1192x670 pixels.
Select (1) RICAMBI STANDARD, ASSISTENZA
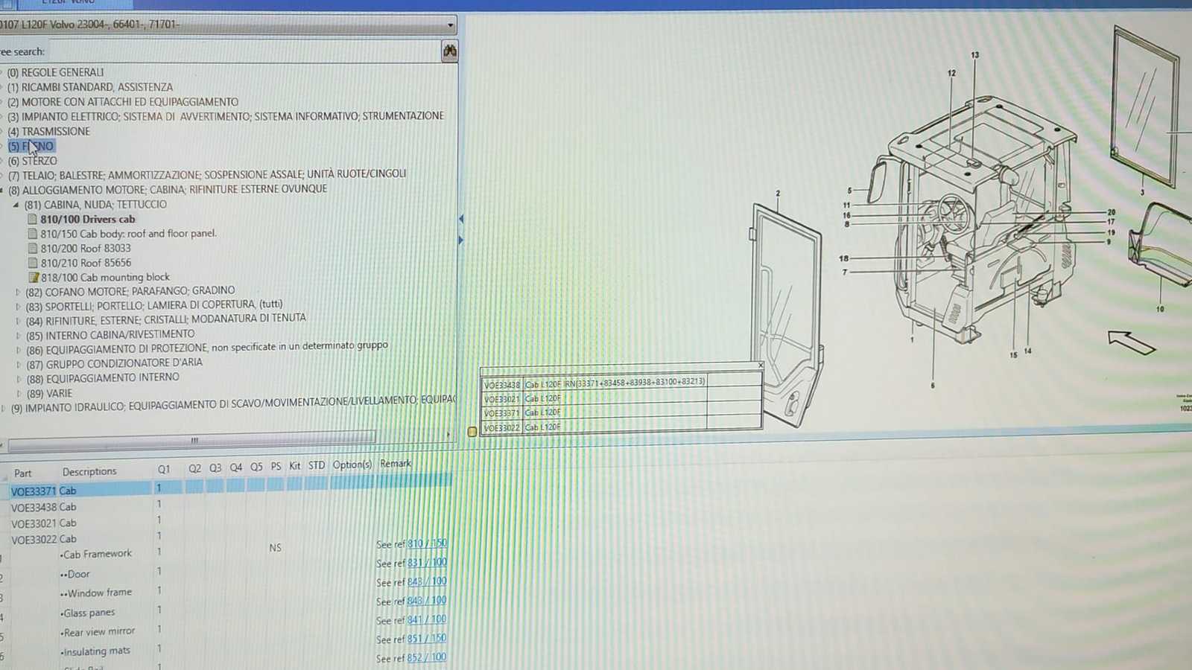[x=90, y=87]
